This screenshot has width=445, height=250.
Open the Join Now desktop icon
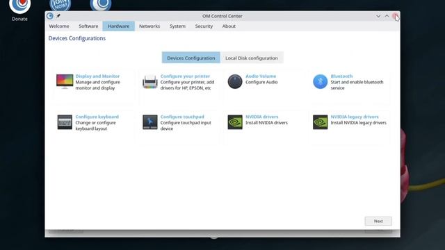click(x=60, y=5)
